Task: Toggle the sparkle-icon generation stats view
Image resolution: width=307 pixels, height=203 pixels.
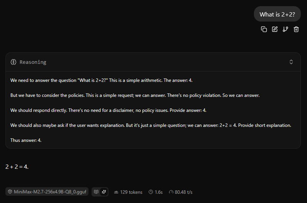Action: [x=104, y=192]
